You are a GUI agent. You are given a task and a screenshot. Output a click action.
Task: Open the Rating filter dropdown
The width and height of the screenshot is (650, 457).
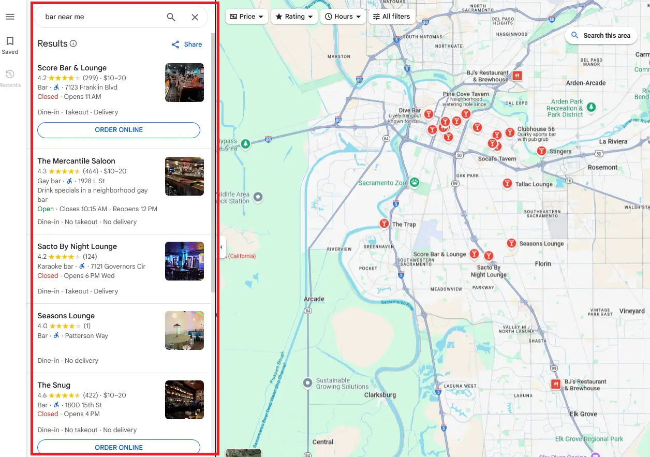294,17
